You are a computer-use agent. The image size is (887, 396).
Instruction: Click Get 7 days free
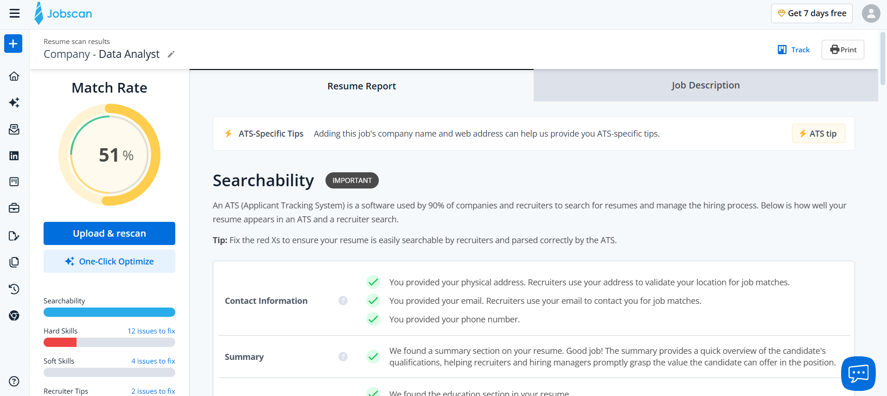tap(811, 13)
